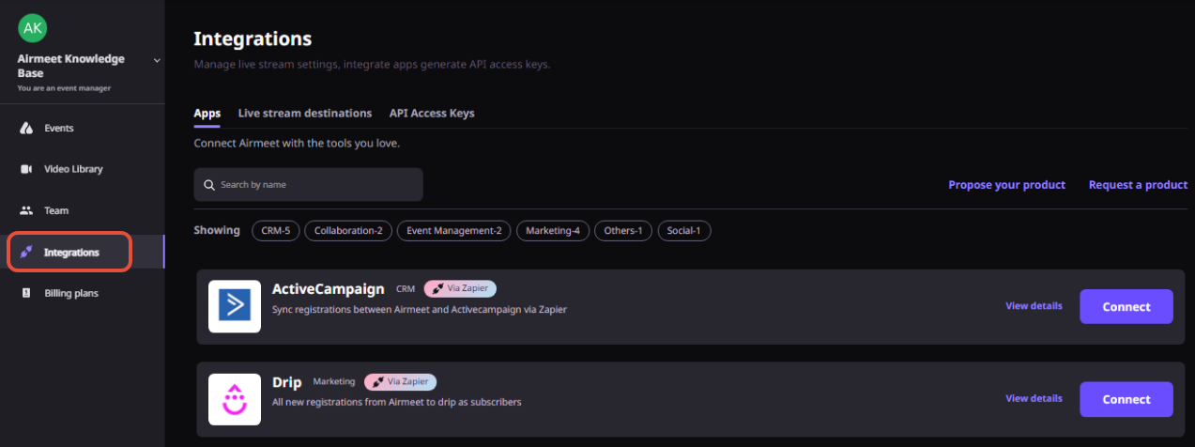Image resolution: width=1195 pixels, height=447 pixels.
Task: Click the Drip logo thumbnail
Action: [x=235, y=399]
